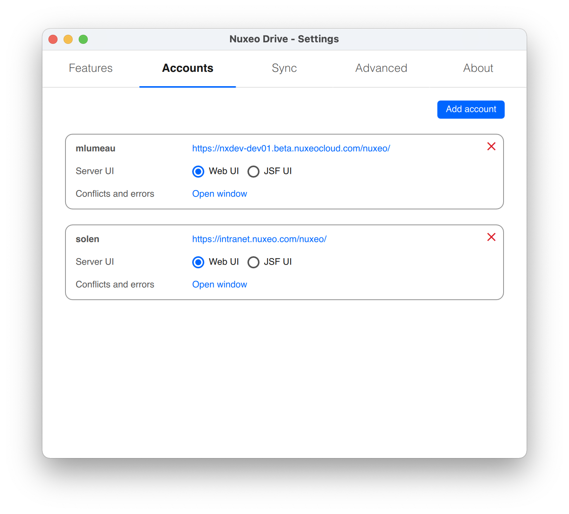Screen dimensions: 569x514
Task: Remove the solen account with red X
Action: (x=491, y=237)
